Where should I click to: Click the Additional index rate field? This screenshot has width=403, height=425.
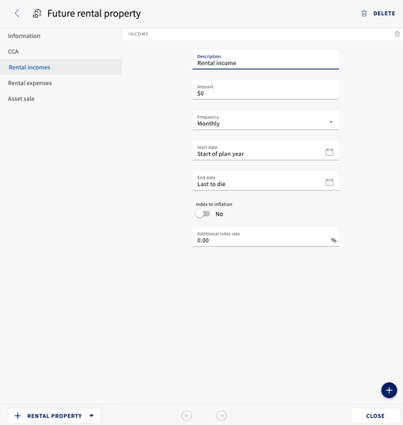click(266, 237)
